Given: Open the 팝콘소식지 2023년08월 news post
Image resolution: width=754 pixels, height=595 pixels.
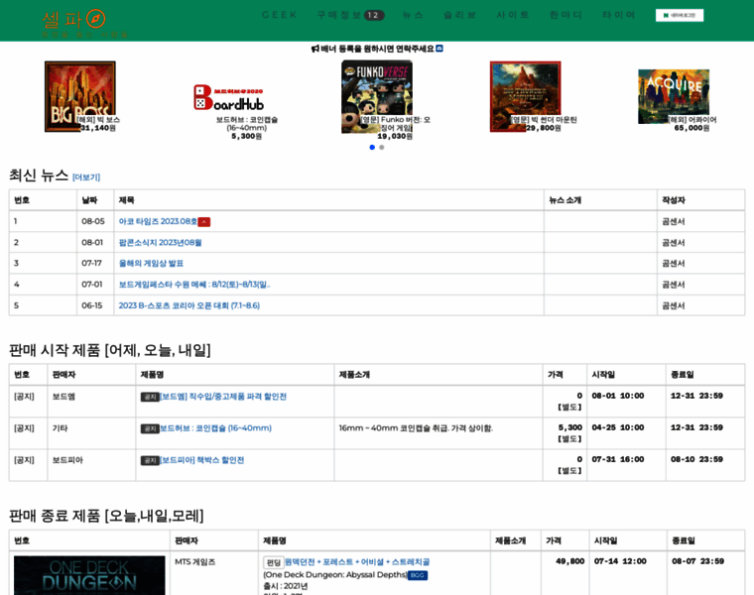Looking at the screenshot, I should [x=160, y=243].
